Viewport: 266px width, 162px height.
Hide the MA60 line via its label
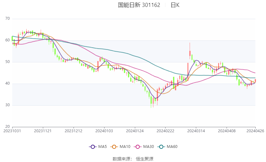point(172,147)
